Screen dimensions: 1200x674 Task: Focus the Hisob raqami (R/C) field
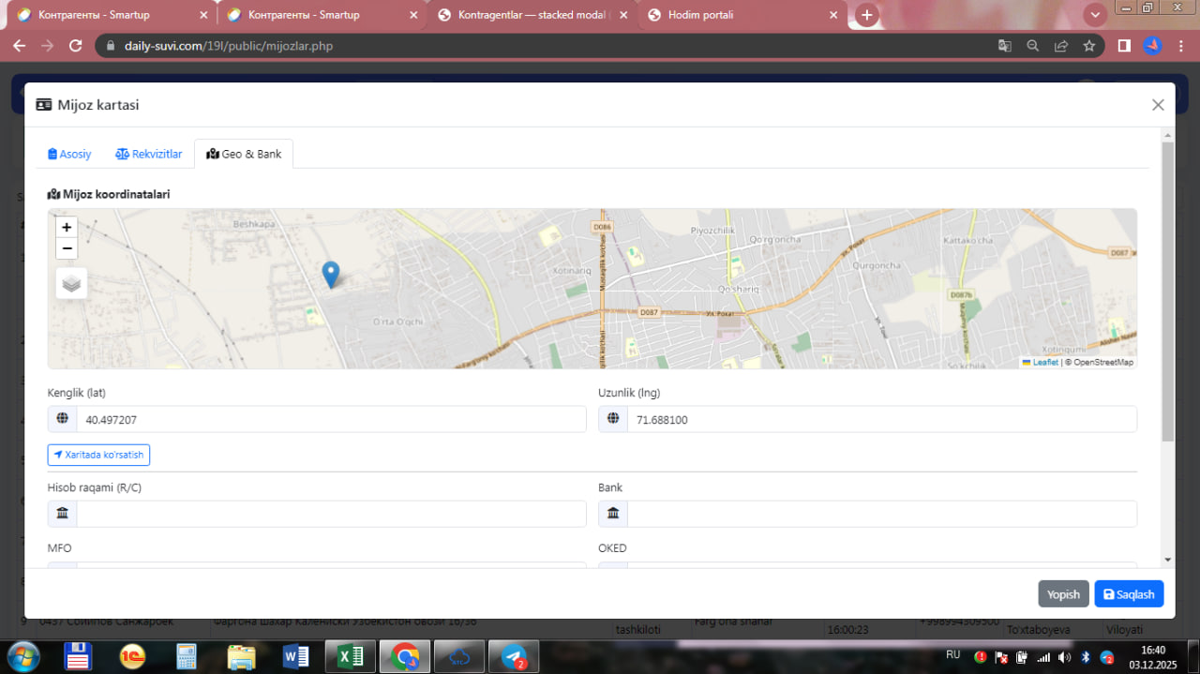pyautogui.click(x=331, y=514)
